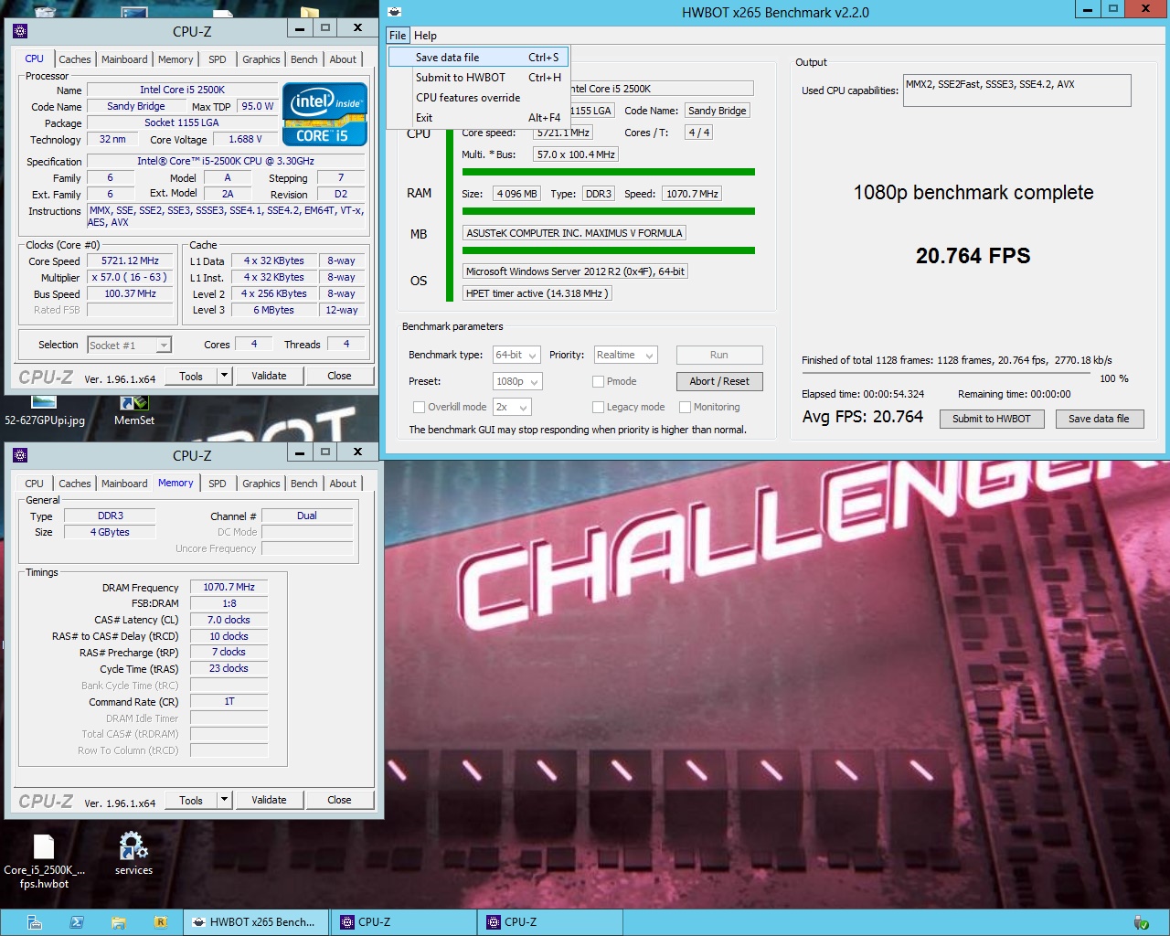
Task: Open the Benchmark type 64-bit dropdown
Action: (x=516, y=355)
